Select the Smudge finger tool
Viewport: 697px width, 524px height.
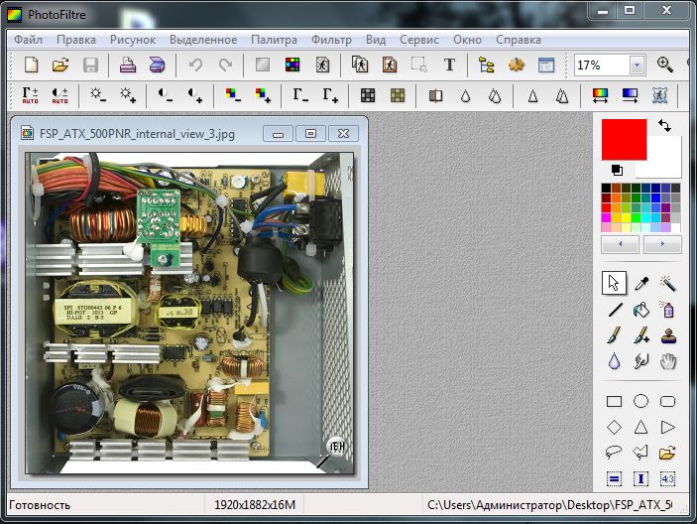[641, 361]
